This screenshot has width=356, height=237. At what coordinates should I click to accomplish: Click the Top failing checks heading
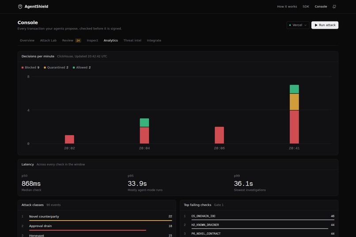197,205
